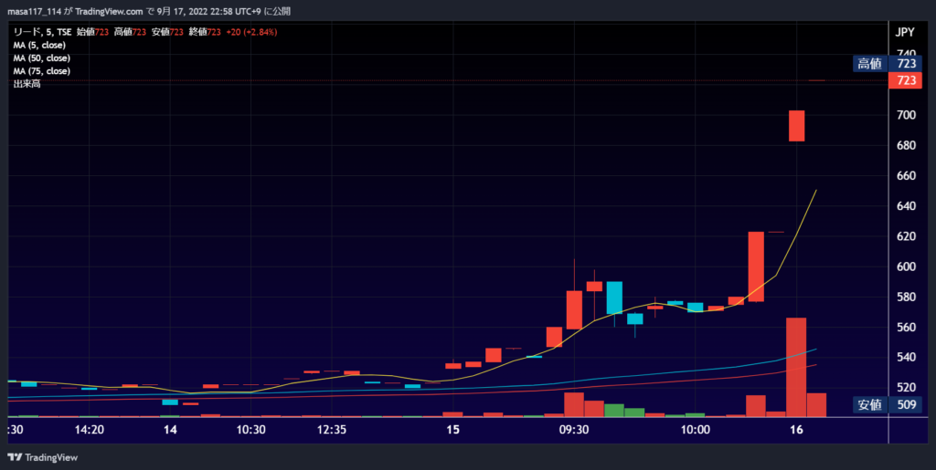The width and height of the screenshot is (936, 470).
Task: Click the MA (50, close) indicator label
Action: [42, 58]
